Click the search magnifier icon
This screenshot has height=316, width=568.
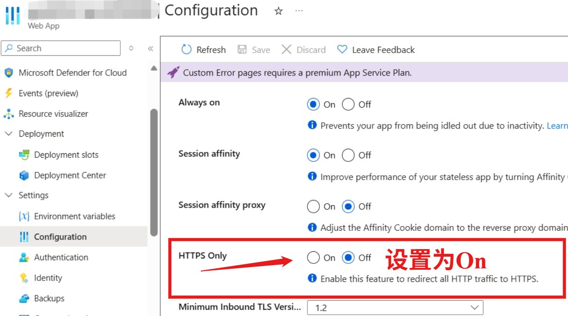(9, 48)
